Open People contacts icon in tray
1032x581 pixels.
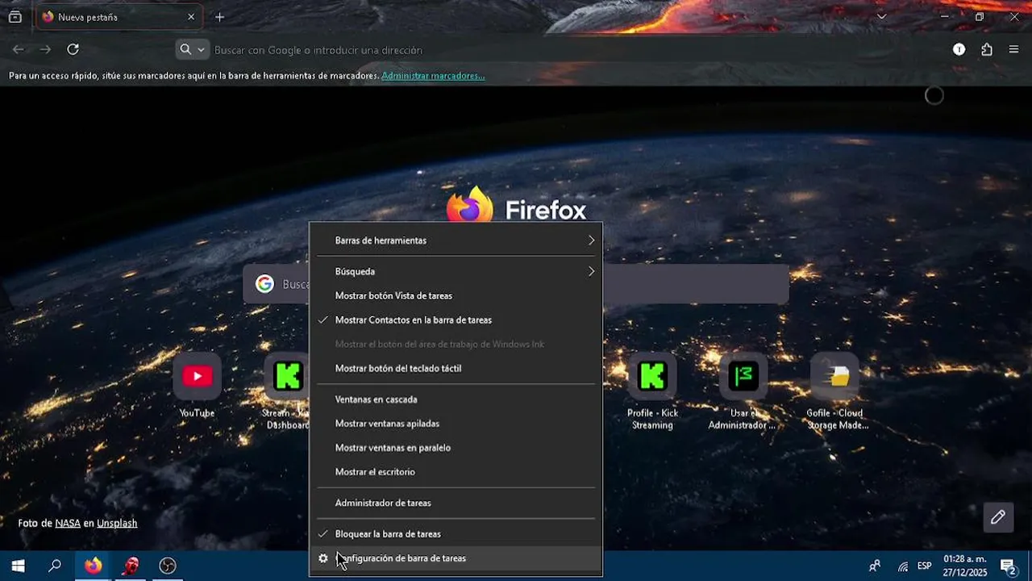(x=875, y=566)
